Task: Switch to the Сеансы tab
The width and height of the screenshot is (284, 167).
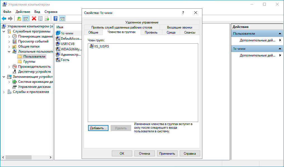Action: (x=190, y=32)
